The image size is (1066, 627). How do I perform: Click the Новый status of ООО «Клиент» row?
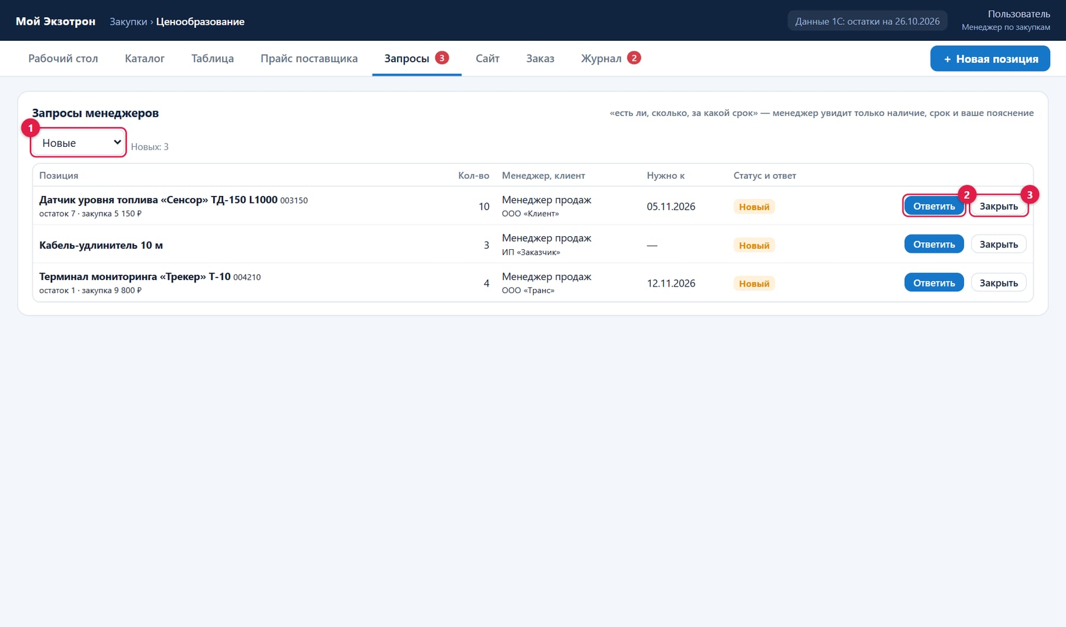(x=754, y=207)
